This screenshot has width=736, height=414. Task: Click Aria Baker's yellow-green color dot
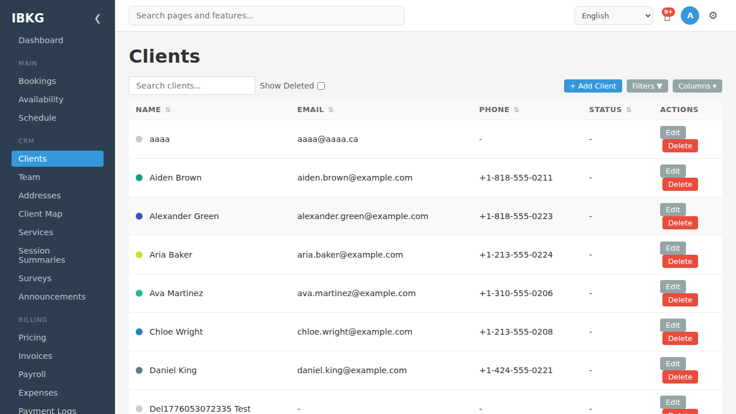tap(139, 255)
